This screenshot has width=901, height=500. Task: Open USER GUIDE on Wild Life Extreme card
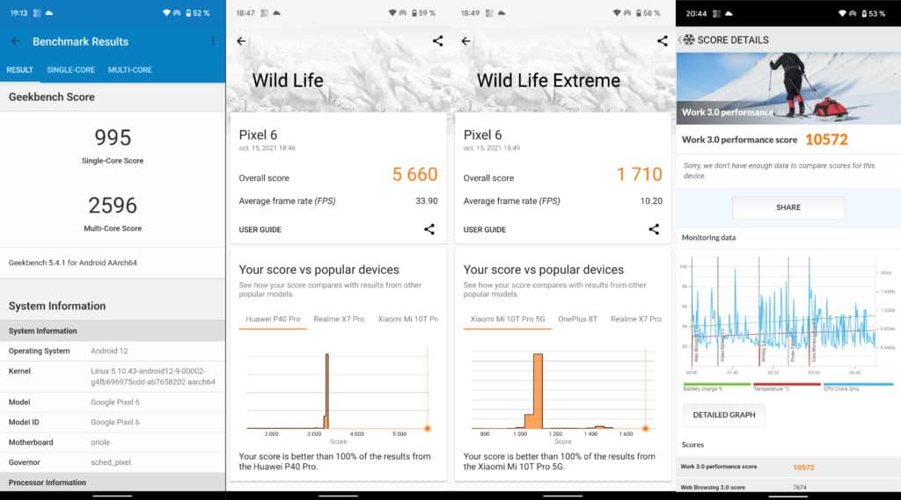pyautogui.click(x=485, y=229)
